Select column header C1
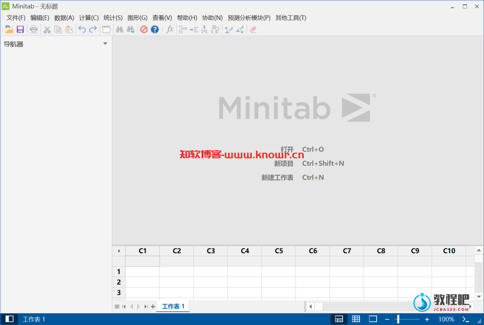 [143, 251]
